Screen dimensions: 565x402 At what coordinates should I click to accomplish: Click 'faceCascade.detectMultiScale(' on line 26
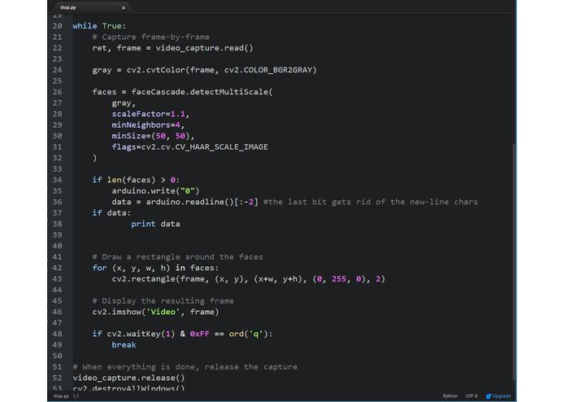pos(202,92)
